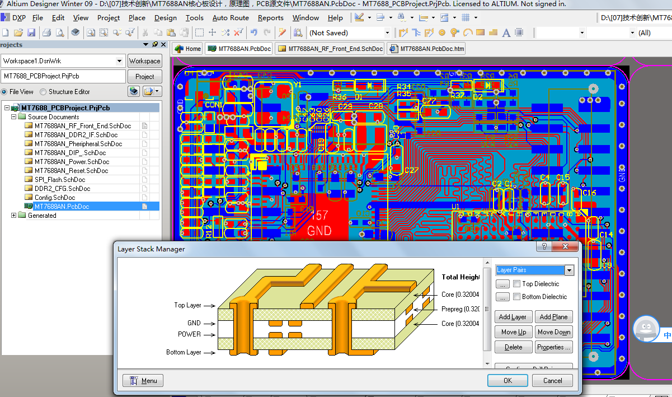Choose the Move Selection cross-arrow tool
672x397 pixels.
(213, 32)
